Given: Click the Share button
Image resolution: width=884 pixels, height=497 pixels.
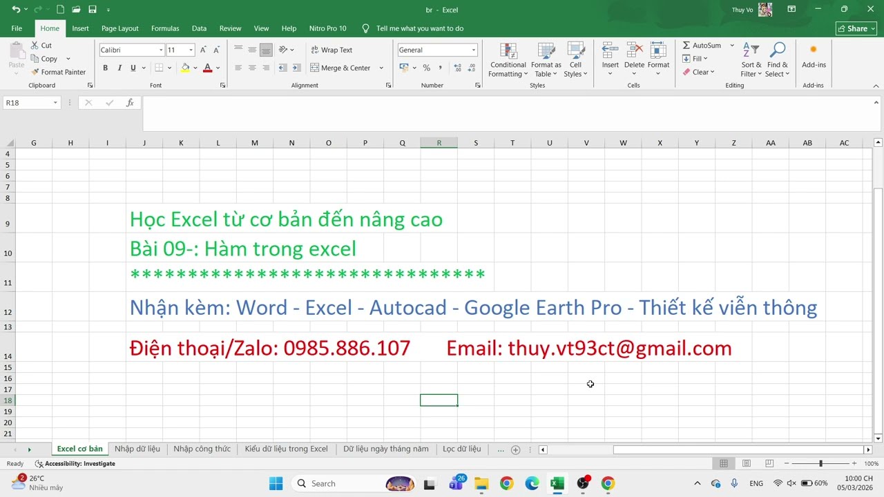Looking at the screenshot, I should (x=856, y=28).
